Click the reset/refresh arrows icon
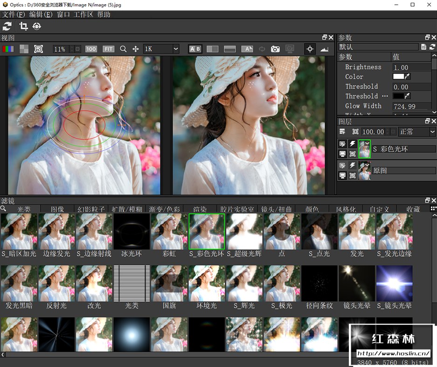The width and height of the screenshot is (437, 367). point(7,26)
